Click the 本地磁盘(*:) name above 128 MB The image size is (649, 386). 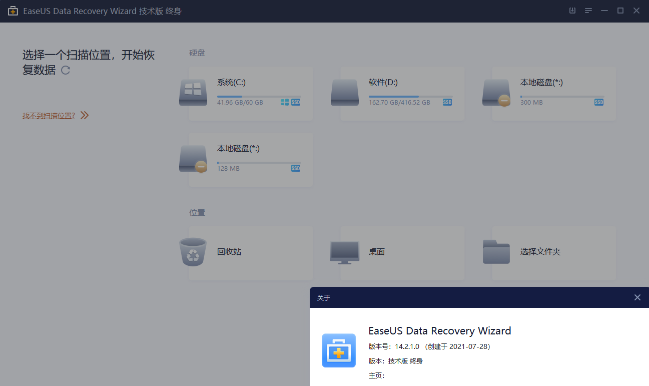click(238, 149)
